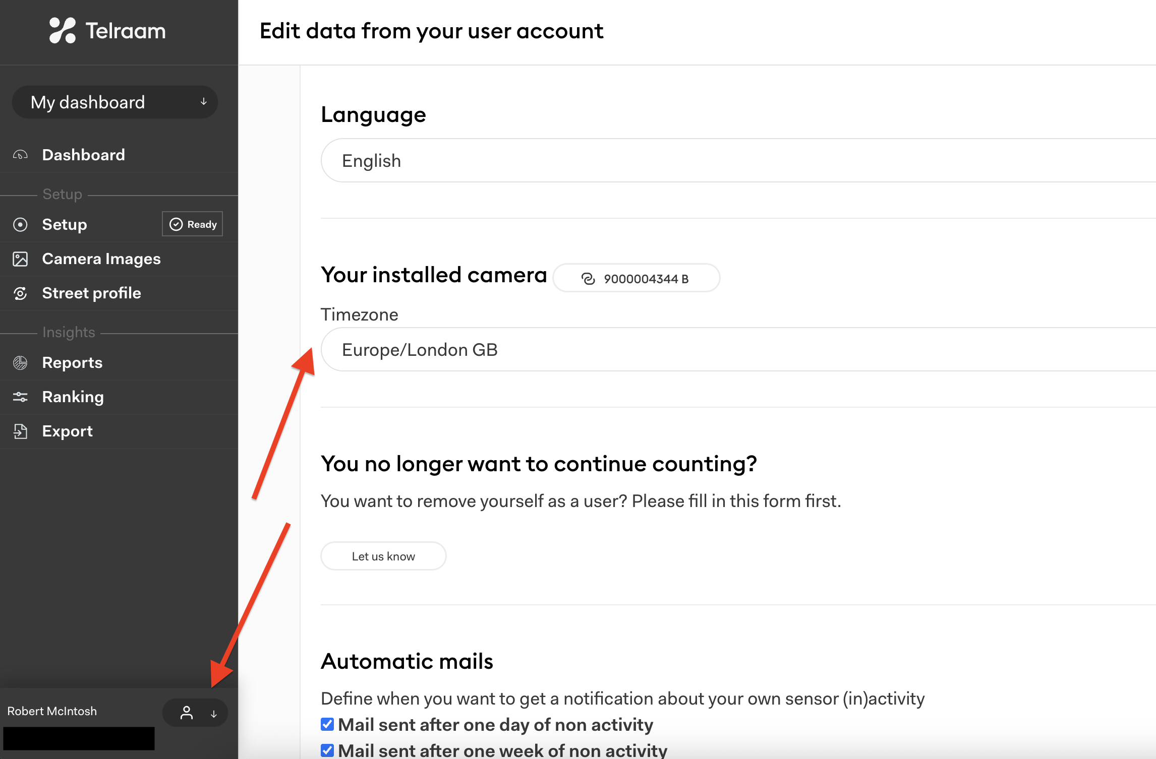This screenshot has height=759, width=1156.
Task: Go to the Reports menu item
Action: 72,363
